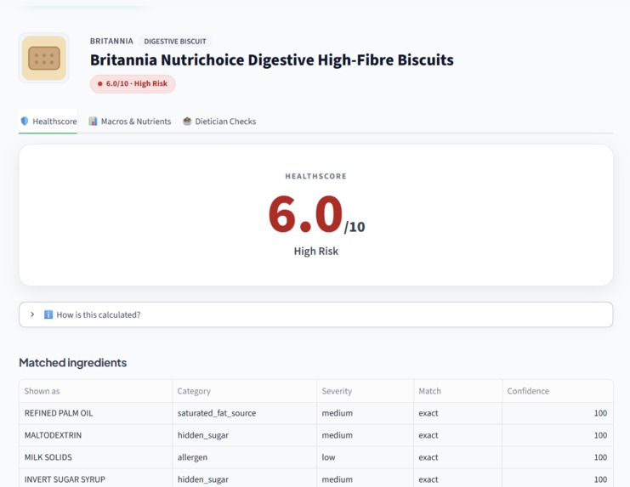Image resolution: width=630 pixels, height=487 pixels.
Task: Switch to the Healthscore tab
Action: [48, 121]
